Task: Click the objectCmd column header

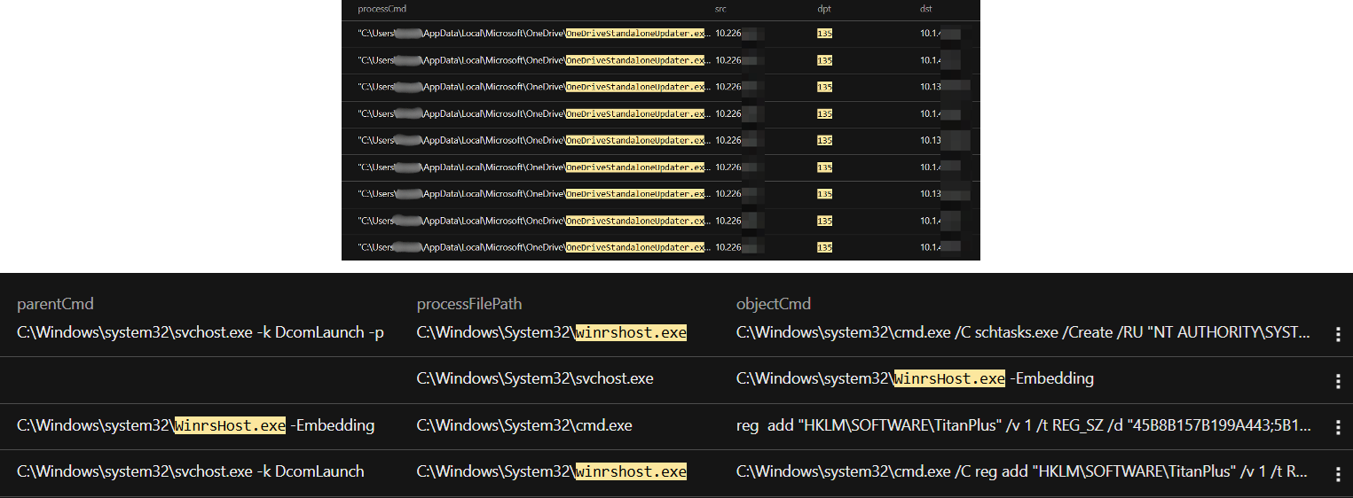Action: 773,304
